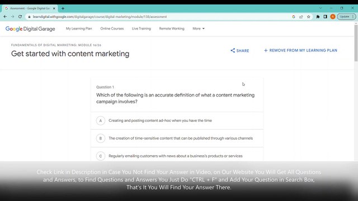Image resolution: width=358 pixels, height=201 pixels.
Task: Restore down the browser window
Action: [x=342, y=8]
